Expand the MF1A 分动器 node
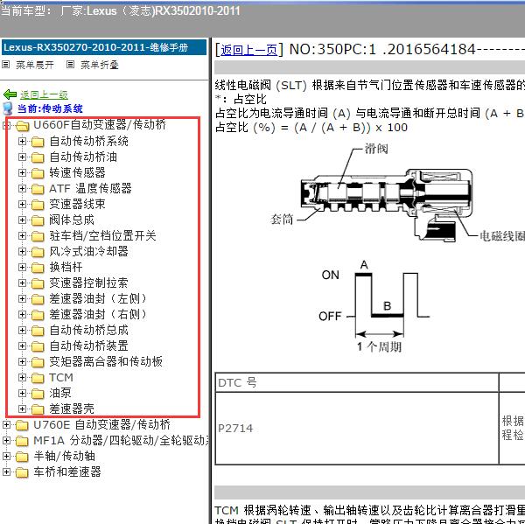Viewport: 525px width, 524px height. [x=6, y=441]
